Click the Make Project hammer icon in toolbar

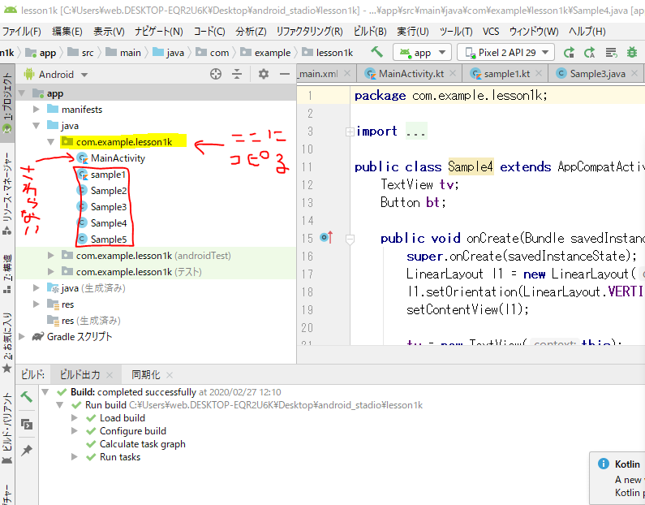tap(376, 52)
